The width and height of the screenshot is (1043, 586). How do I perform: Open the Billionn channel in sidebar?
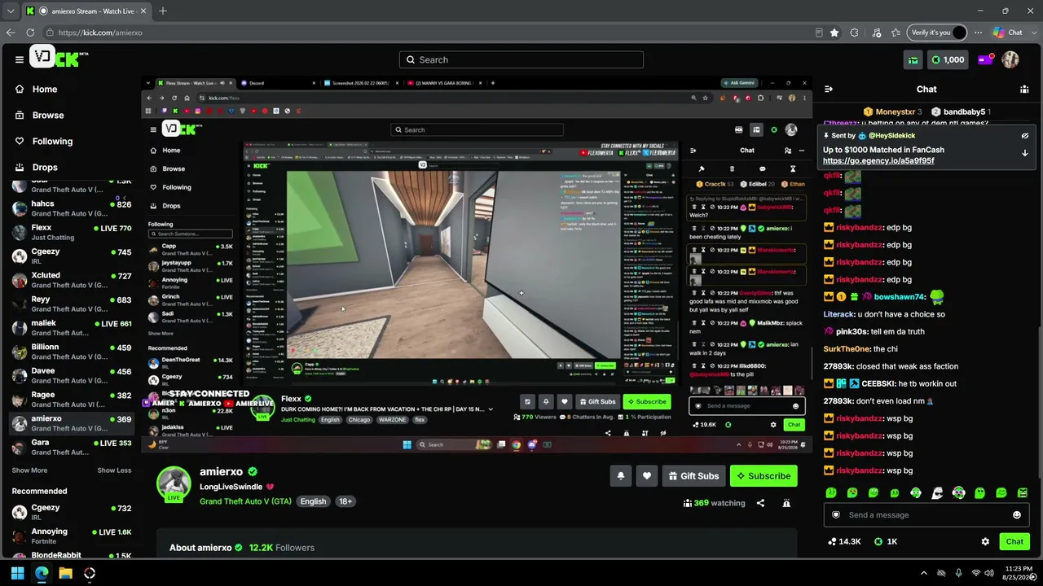[72, 352]
